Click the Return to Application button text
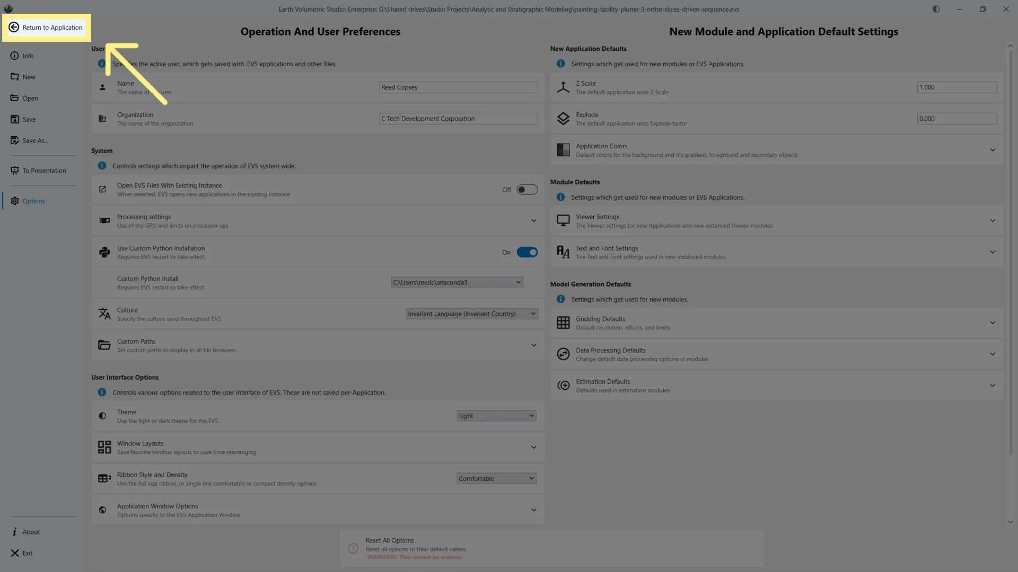 click(52, 28)
